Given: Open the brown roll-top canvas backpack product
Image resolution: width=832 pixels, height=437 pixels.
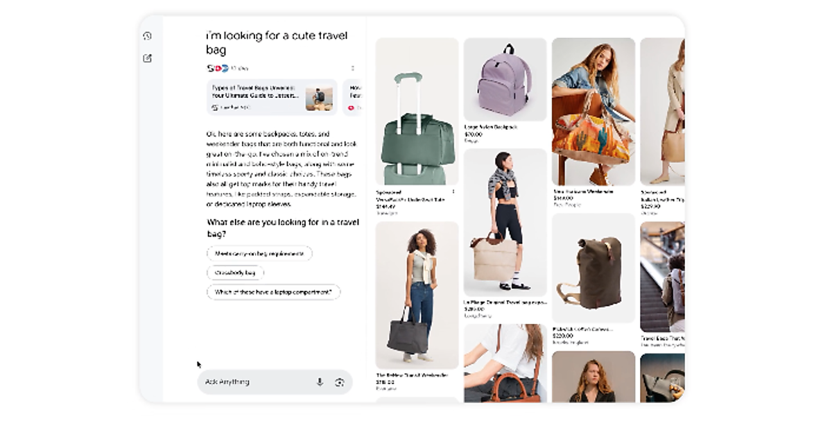Looking at the screenshot, I should 593,268.
